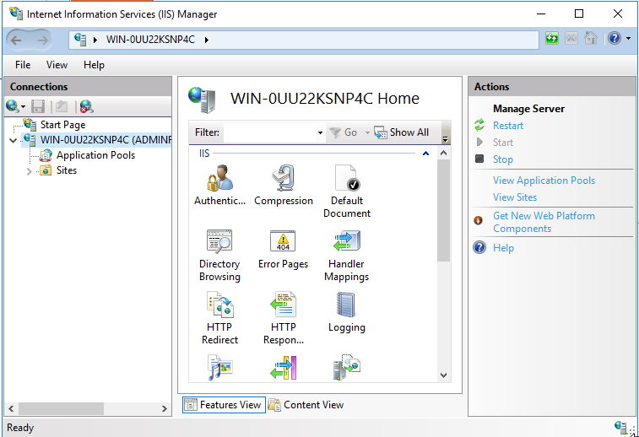The height and width of the screenshot is (437, 639).
Task: Open the File menu
Action: [x=23, y=65]
